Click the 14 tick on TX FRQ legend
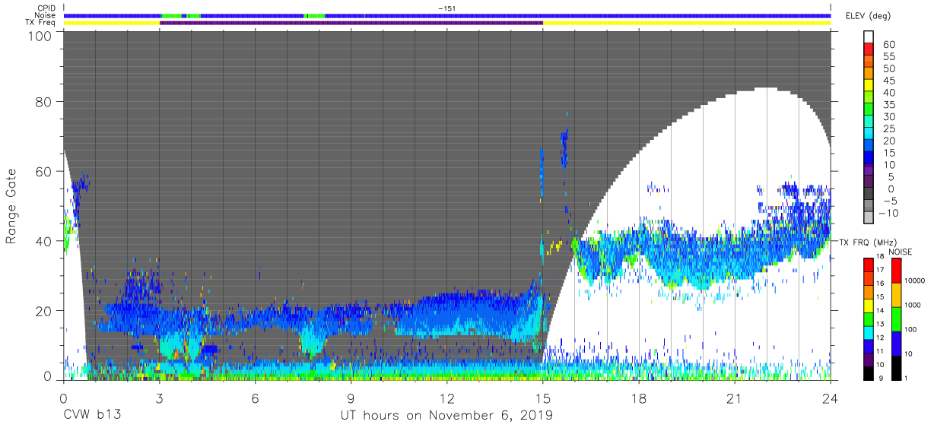 [879, 311]
